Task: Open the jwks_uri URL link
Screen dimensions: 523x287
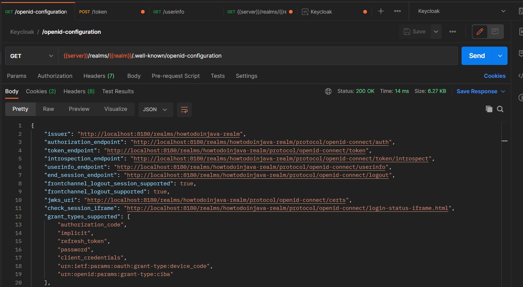Action: click(217, 200)
